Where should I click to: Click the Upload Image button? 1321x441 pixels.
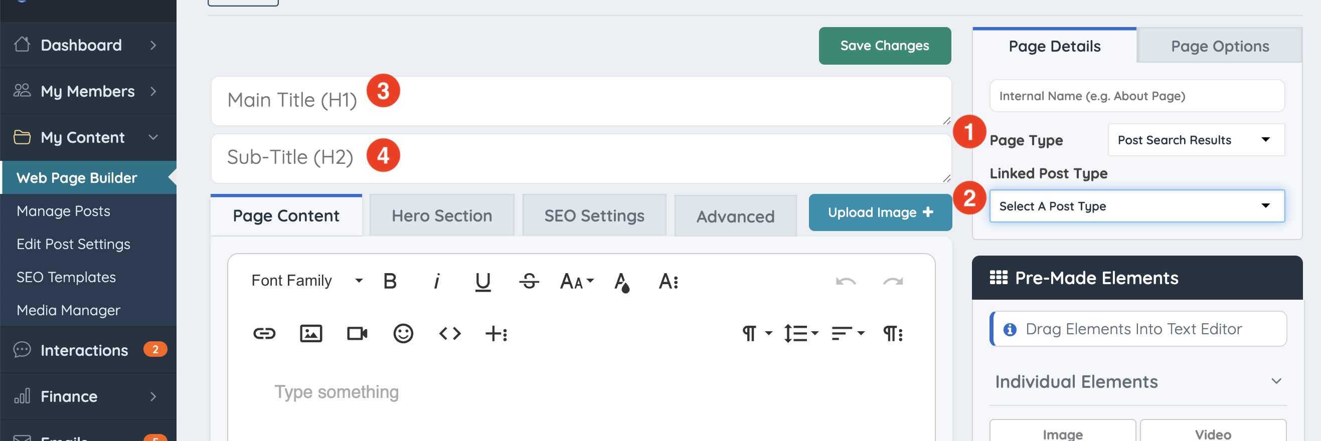(x=880, y=212)
